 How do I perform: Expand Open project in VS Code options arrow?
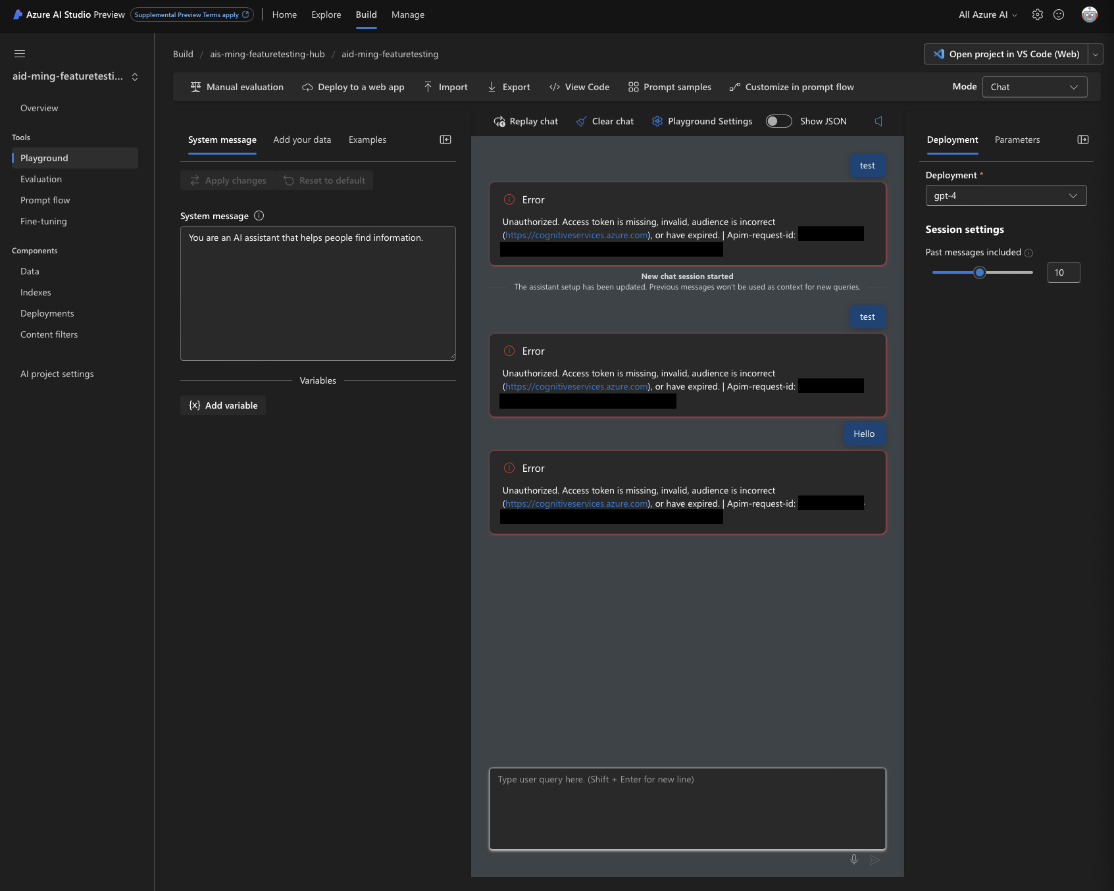[x=1096, y=54]
